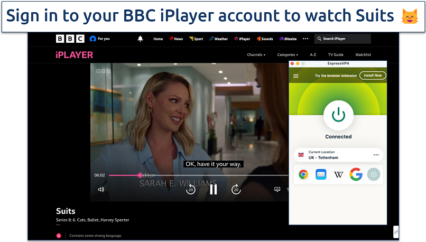Open location options ellipsis in ExpressVPN
This screenshot has height=242, width=426.
[376, 155]
